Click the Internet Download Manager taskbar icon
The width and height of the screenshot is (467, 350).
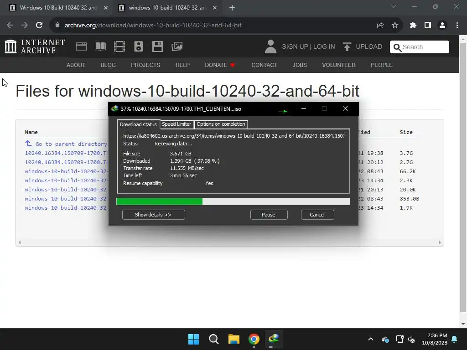274,339
